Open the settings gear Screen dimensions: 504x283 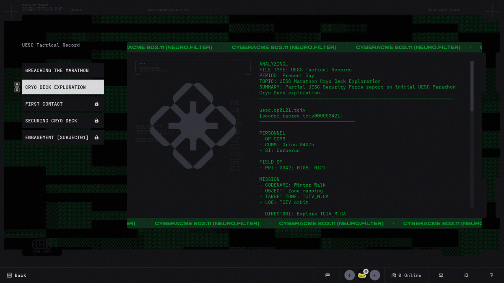pos(466,275)
